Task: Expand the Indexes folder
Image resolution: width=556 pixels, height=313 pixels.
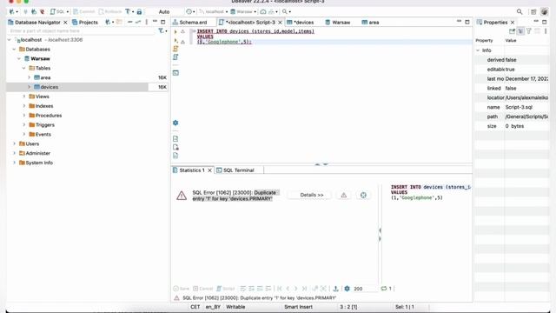Action: [x=24, y=106]
